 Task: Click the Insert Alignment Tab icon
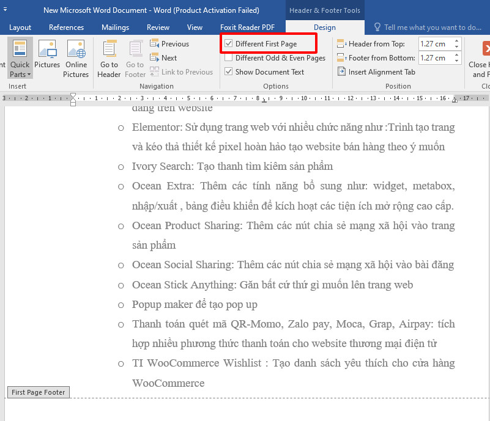(341, 71)
